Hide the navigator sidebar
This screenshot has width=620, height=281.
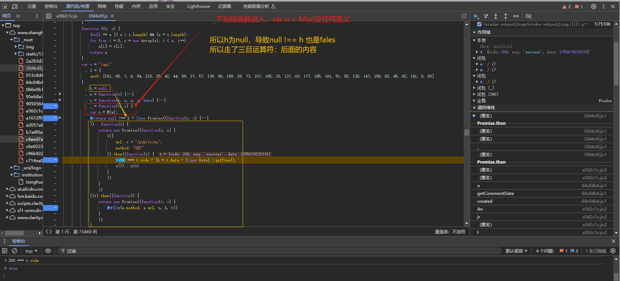tap(49, 16)
